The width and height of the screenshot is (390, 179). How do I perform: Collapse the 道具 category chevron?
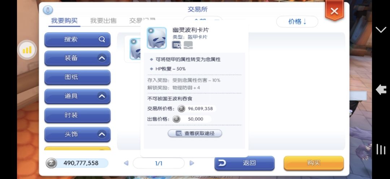(102, 96)
